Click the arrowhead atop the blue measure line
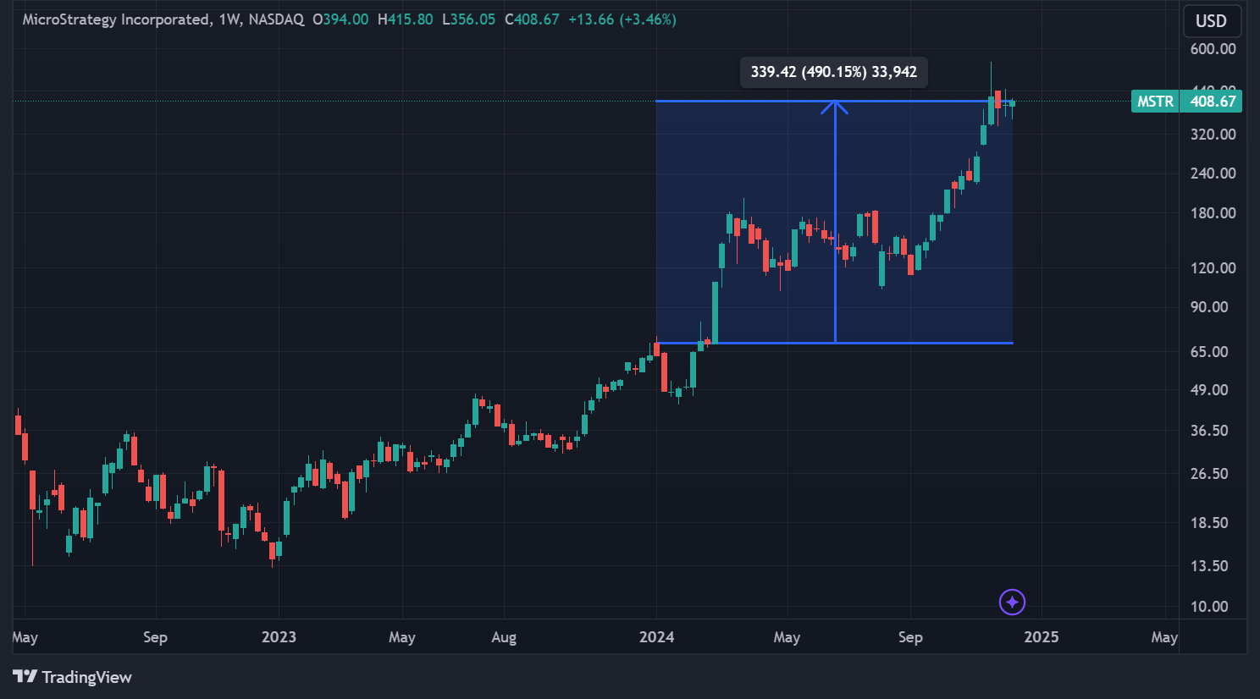 point(835,106)
